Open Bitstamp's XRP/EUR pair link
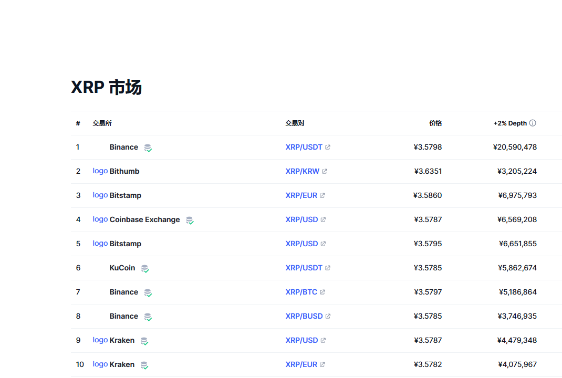562x378 pixels. (x=301, y=195)
